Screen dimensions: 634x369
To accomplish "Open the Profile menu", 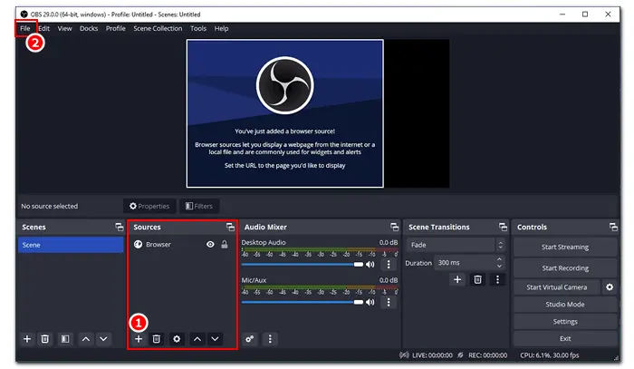I will [116, 28].
